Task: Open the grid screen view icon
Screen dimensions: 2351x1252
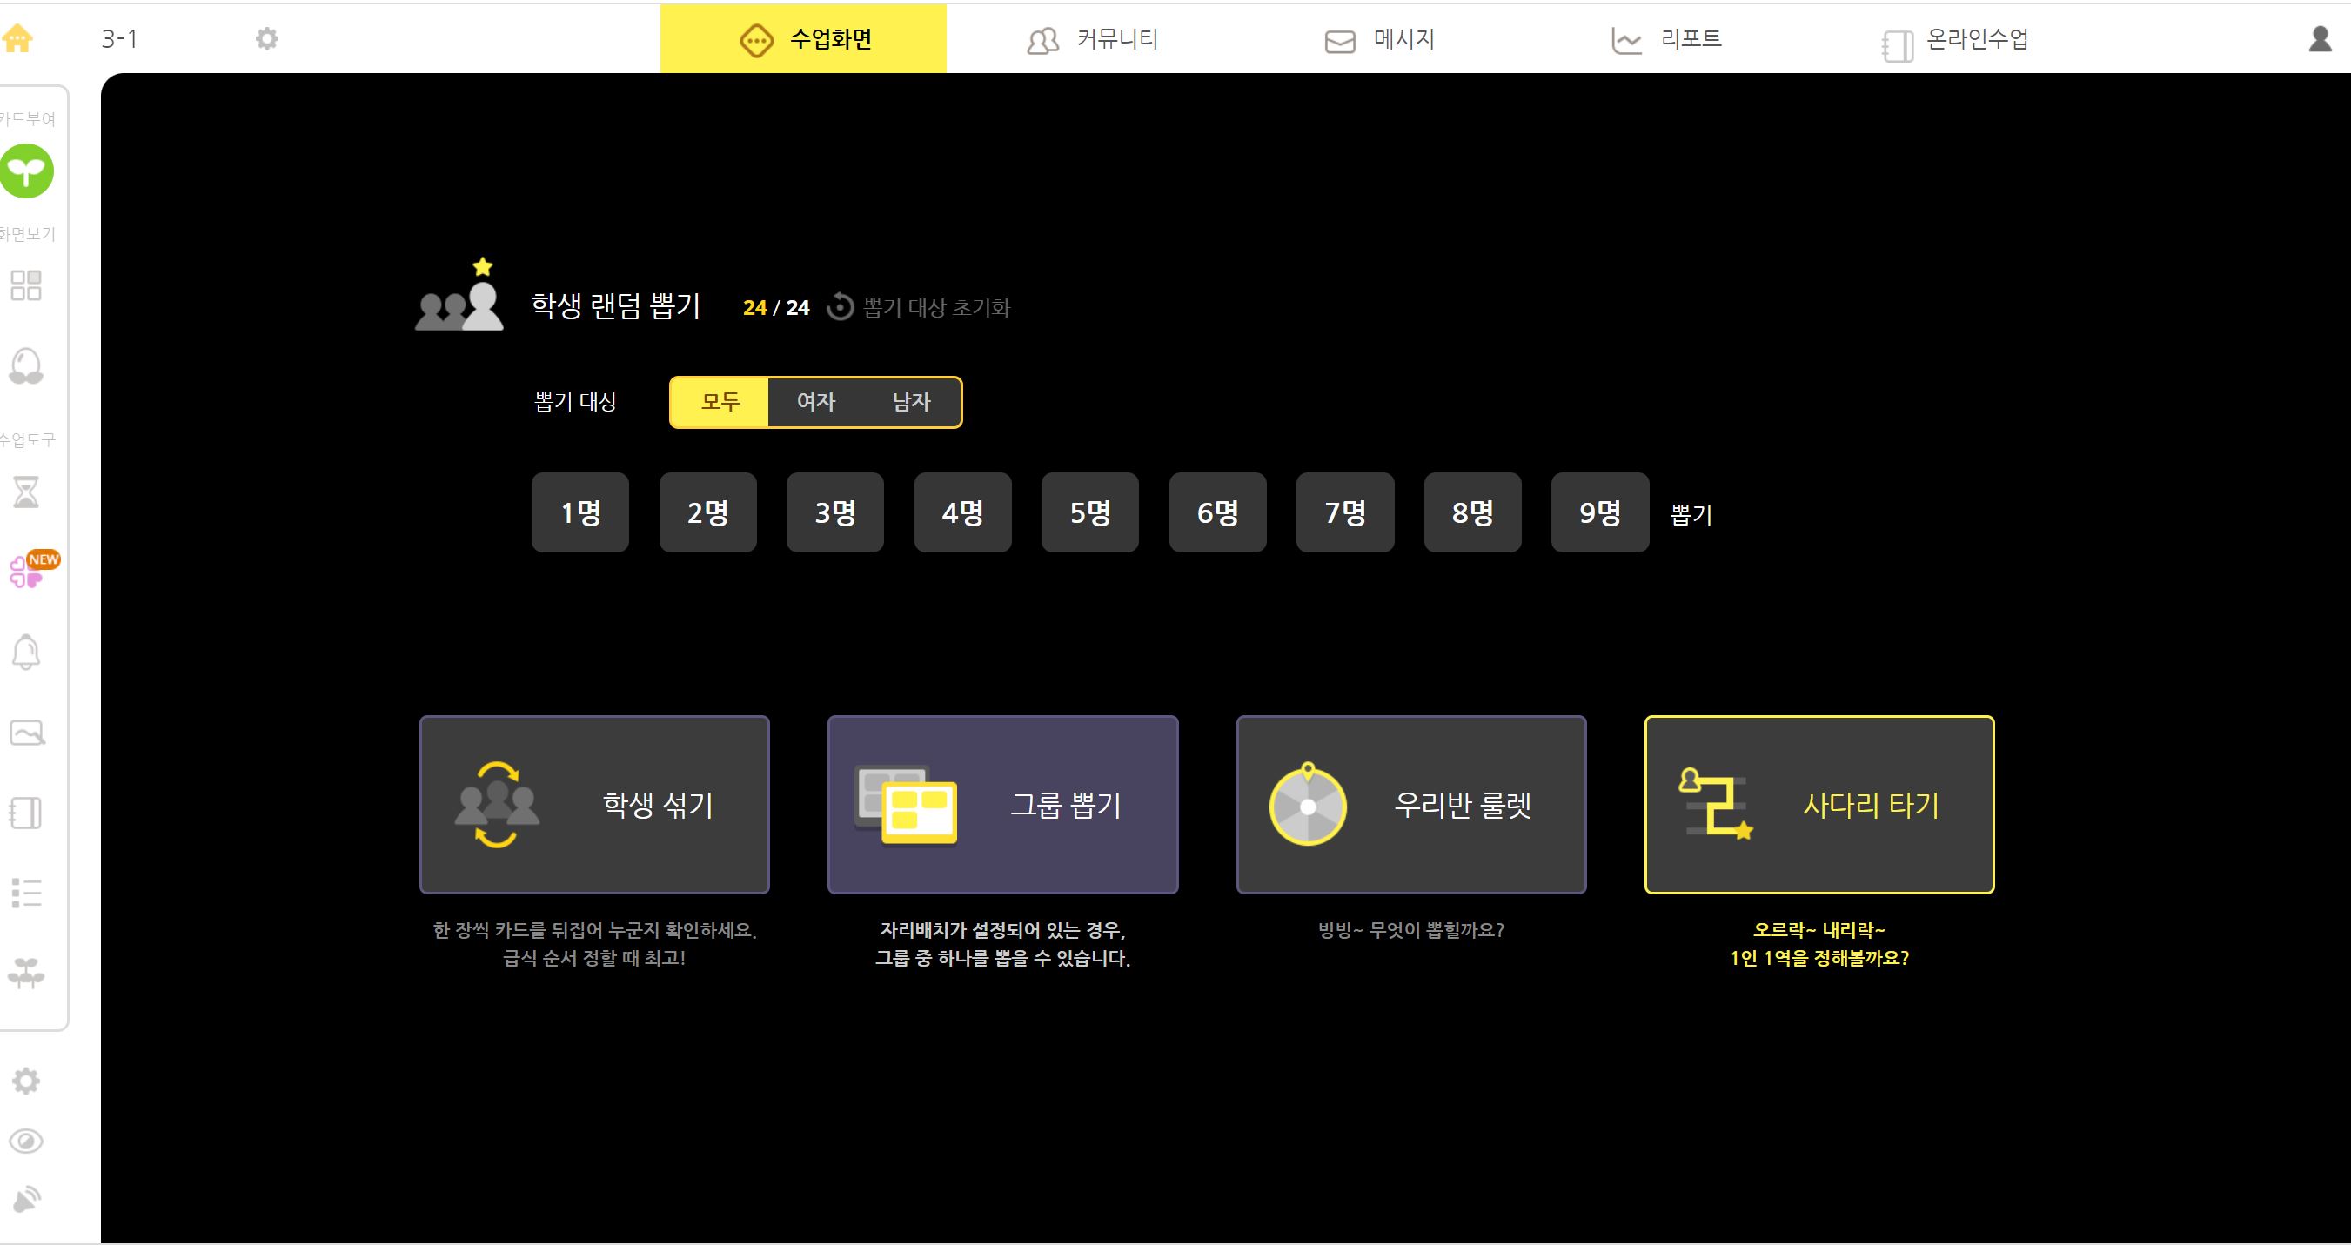Action: point(25,285)
